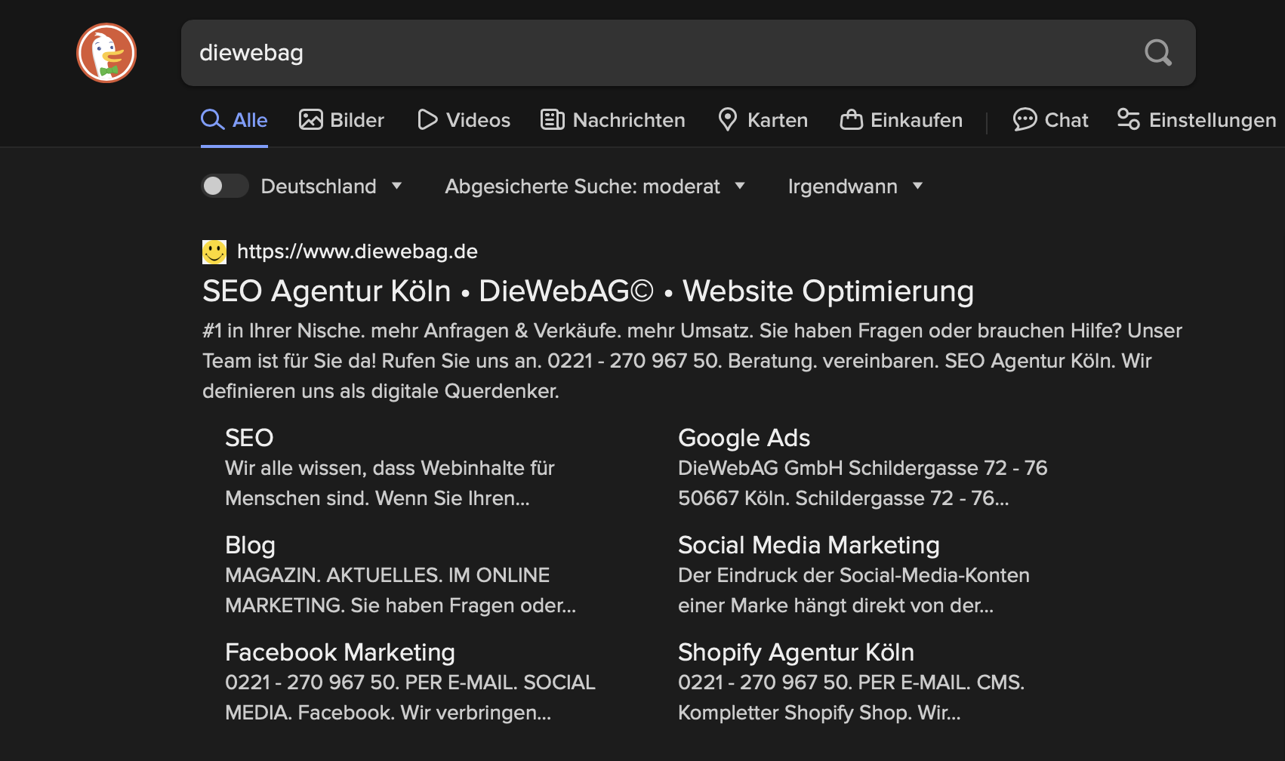
Task: Click the Einkaufen shopping bag icon
Action: click(x=852, y=119)
